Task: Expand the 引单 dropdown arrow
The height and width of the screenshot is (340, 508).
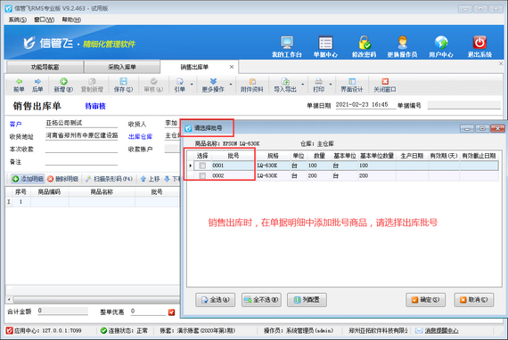Action: (192, 85)
